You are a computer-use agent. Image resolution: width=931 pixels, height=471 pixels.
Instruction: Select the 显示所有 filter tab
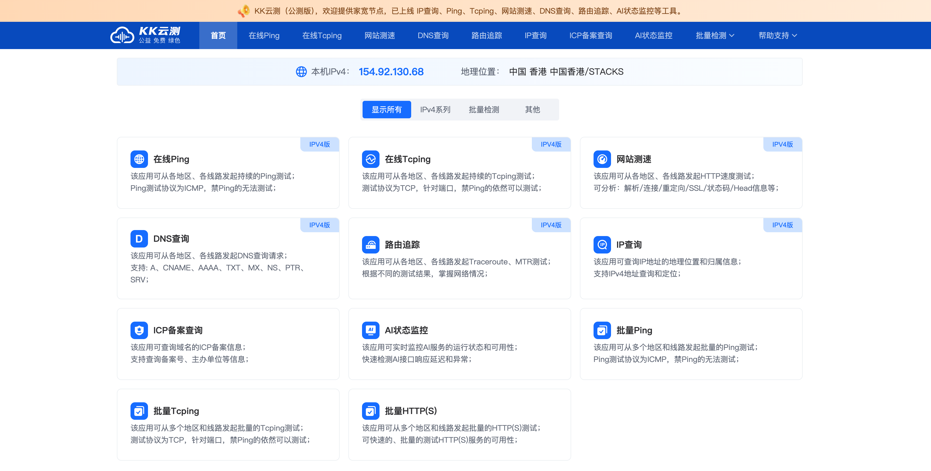tap(386, 109)
